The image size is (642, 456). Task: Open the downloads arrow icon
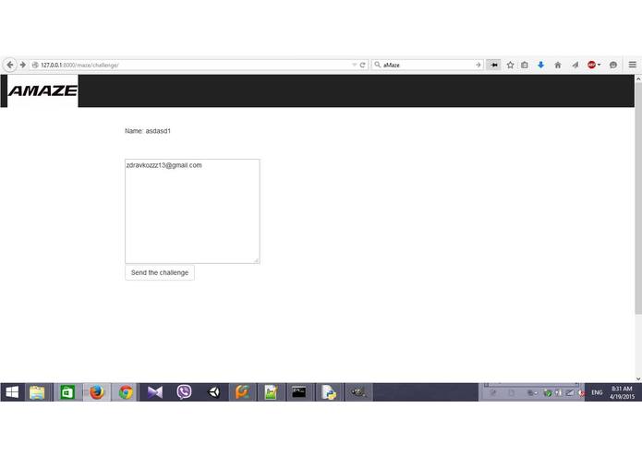click(x=541, y=65)
